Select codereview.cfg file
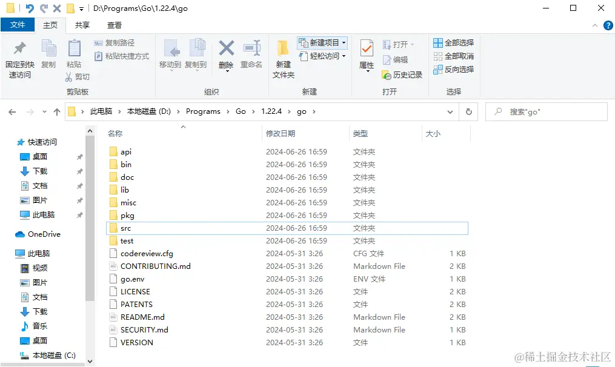 pyautogui.click(x=147, y=254)
